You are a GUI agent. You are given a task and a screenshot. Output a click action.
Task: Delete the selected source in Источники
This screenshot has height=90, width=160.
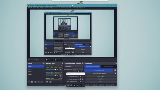pyautogui.click(x=71, y=85)
